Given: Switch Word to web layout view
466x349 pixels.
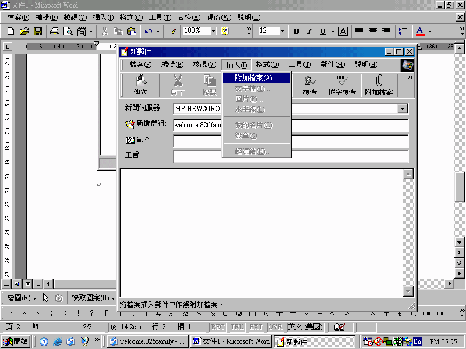Looking at the screenshot, I should pyautogui.click(x=17, y=284).
